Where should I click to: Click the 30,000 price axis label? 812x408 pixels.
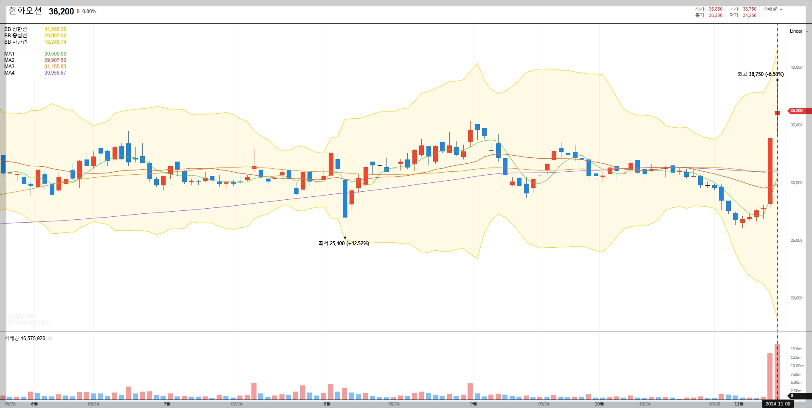(796, 183)
